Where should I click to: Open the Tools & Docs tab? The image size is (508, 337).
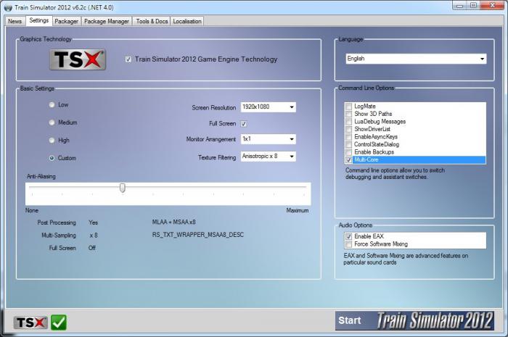(x=152, y=21)
